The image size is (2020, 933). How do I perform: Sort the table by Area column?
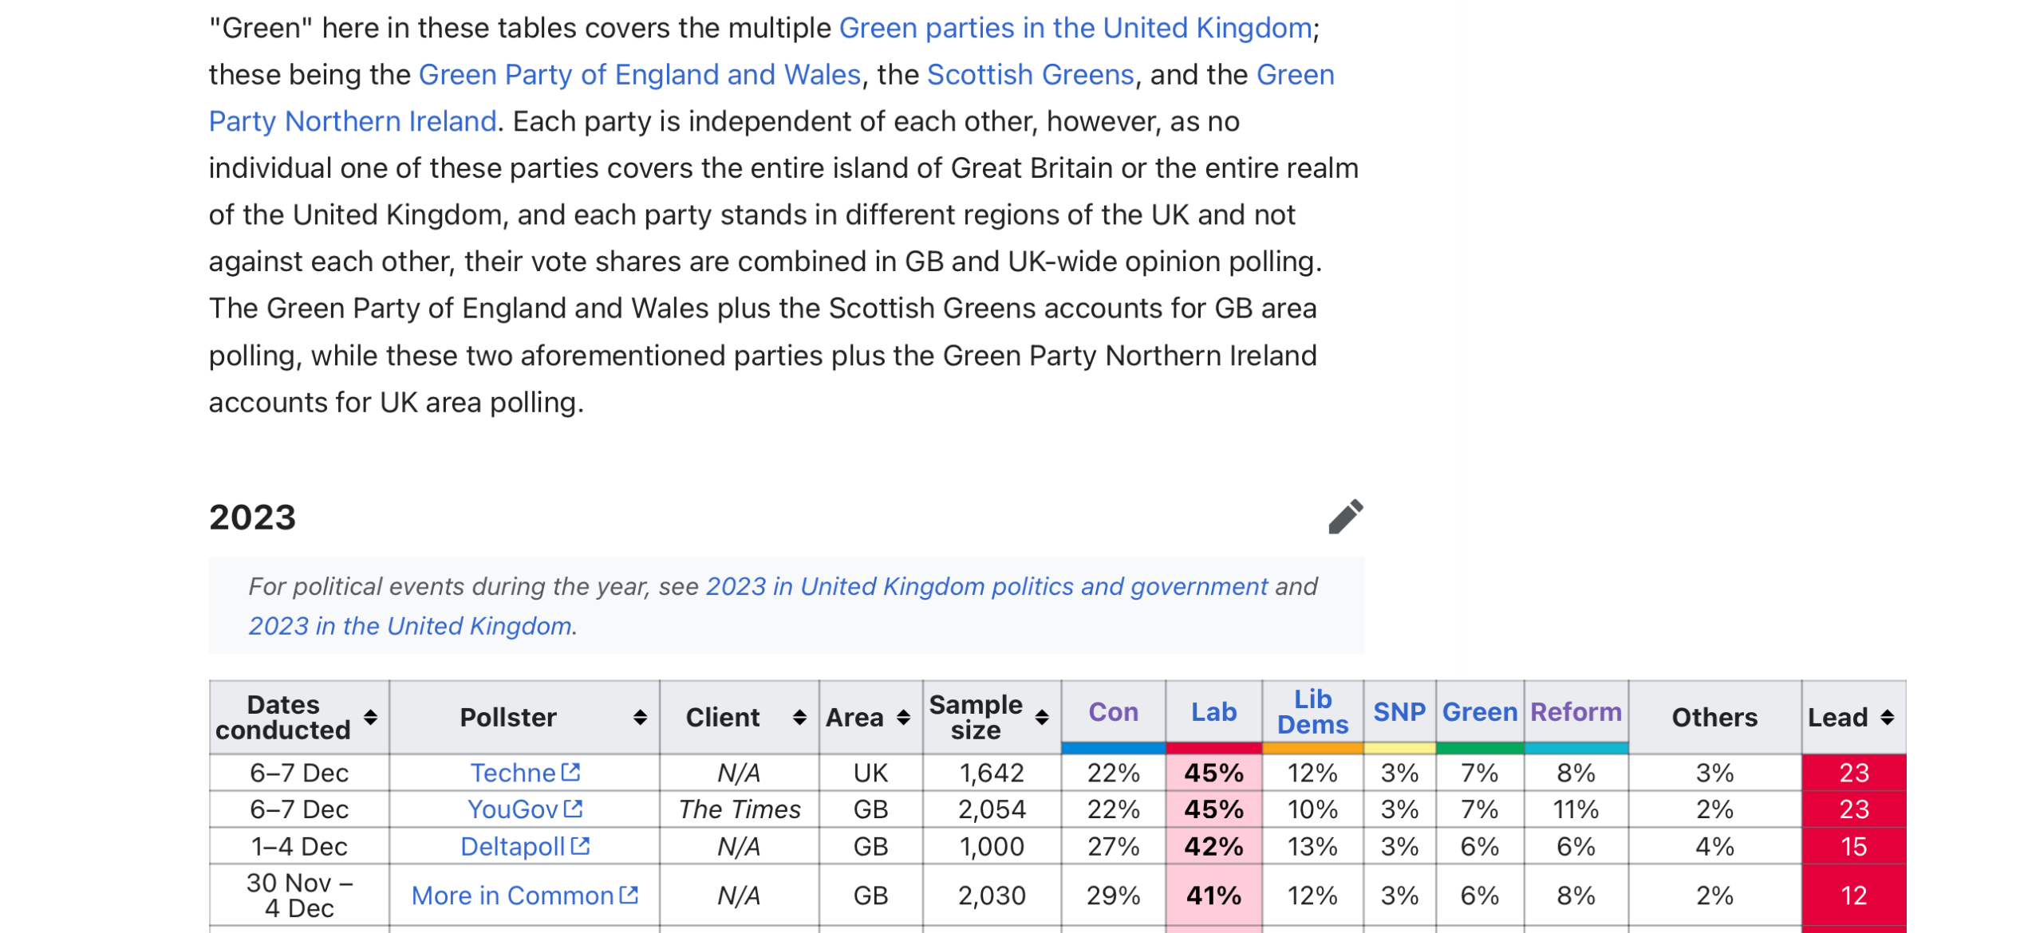coord(903,717)
